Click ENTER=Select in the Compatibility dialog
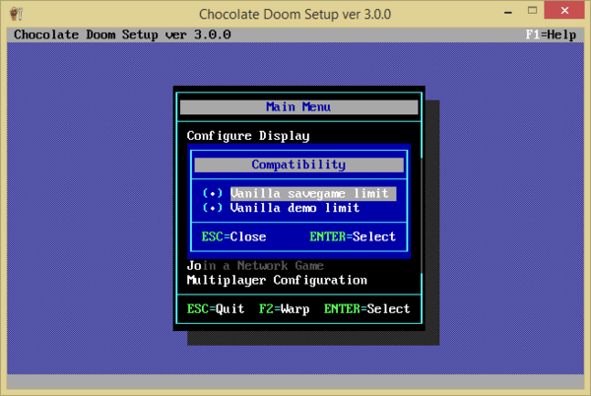 coord(353,236)
